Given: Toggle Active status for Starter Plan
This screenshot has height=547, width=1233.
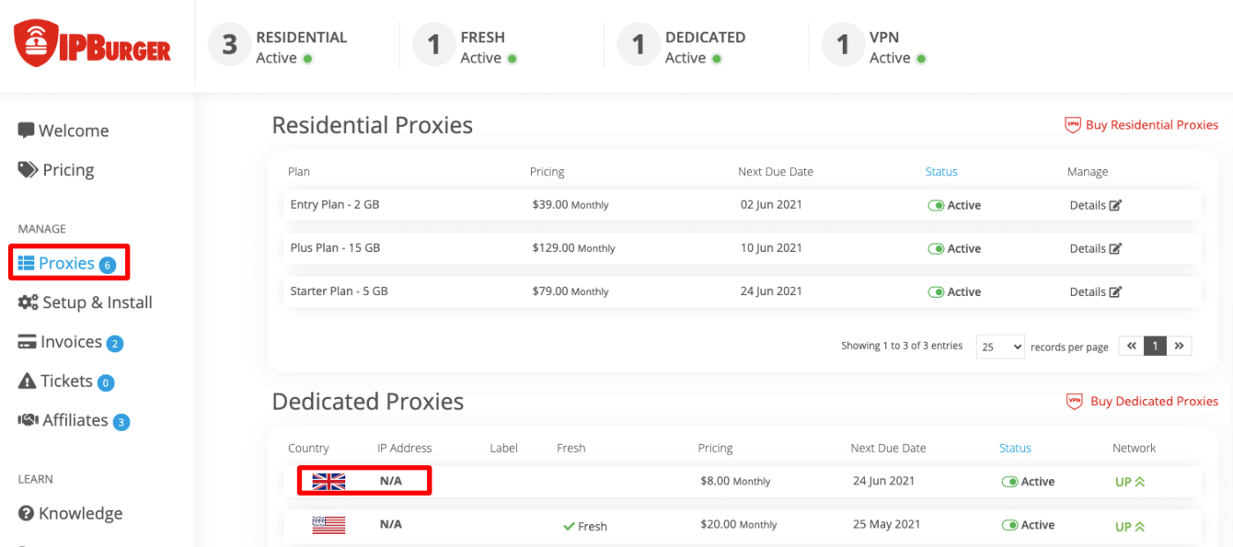Looking at the screenshot, I should 936,292.
